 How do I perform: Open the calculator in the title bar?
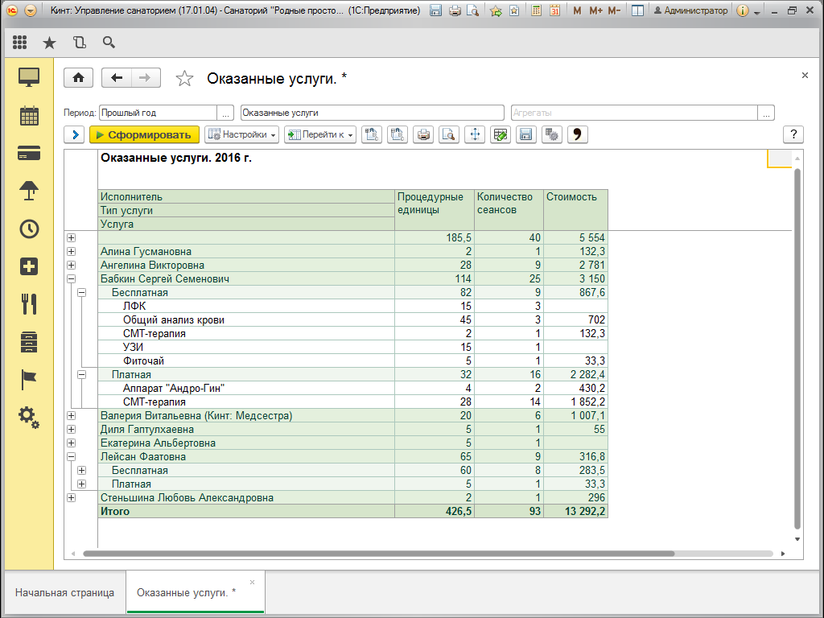[x=537, y=10]
